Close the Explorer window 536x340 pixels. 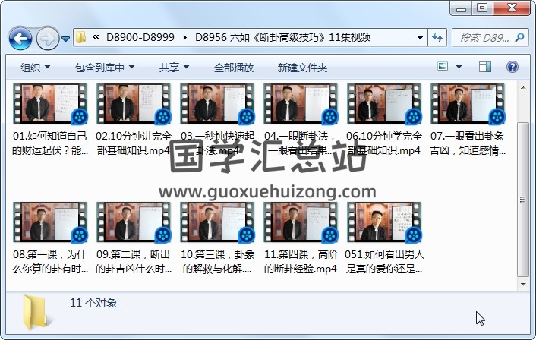coord(512,8)
